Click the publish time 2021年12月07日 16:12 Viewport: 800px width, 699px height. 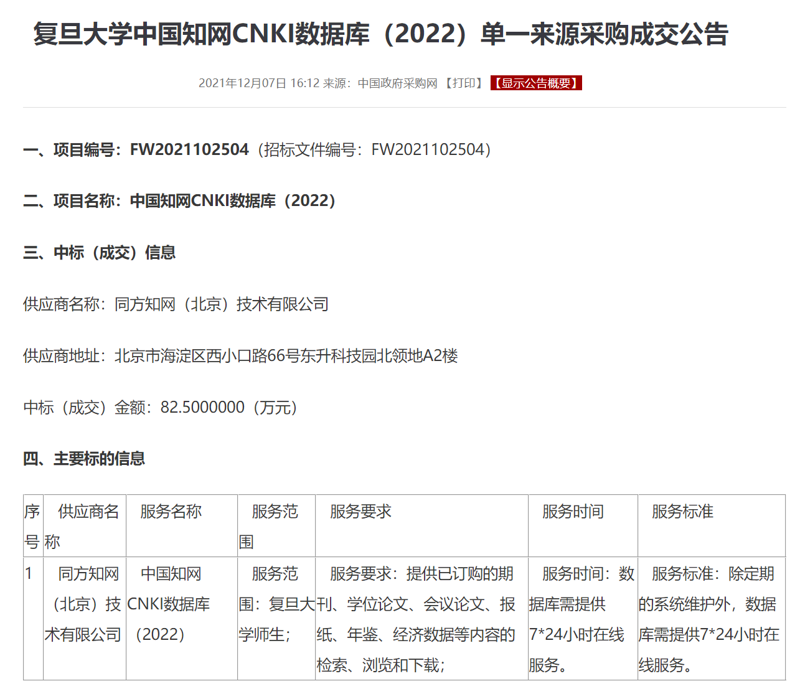point(259,83)
